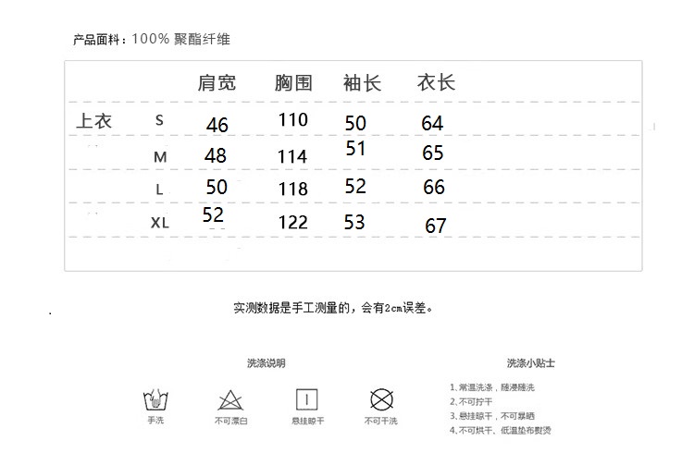Select the 袖长 column header
This screenshot has width=694, height=465.
pos(362,82)
